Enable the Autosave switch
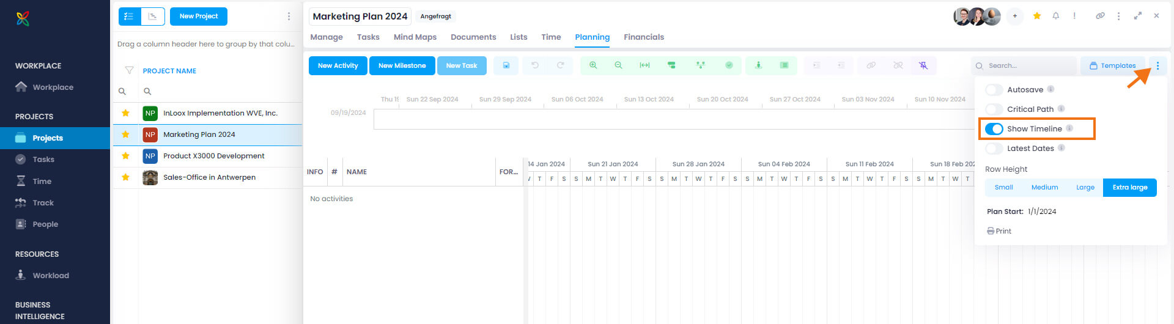Image resolution: width=1174 pixels, height=324 pixels. (x=994, y=90)
